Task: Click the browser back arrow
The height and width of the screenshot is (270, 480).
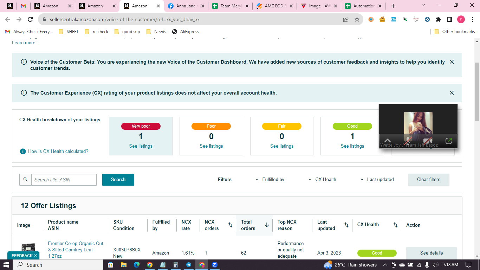Action: tap(8, 20)
